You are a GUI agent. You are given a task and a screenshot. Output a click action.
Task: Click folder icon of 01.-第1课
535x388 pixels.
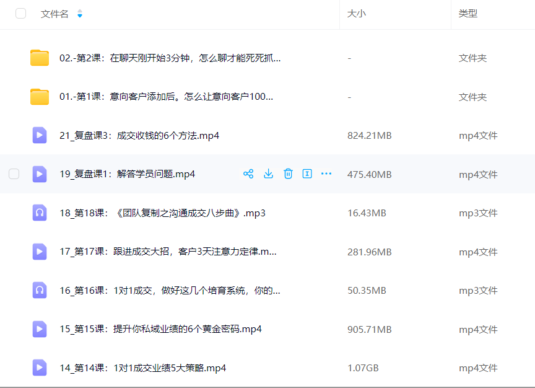tap(40, 97)
